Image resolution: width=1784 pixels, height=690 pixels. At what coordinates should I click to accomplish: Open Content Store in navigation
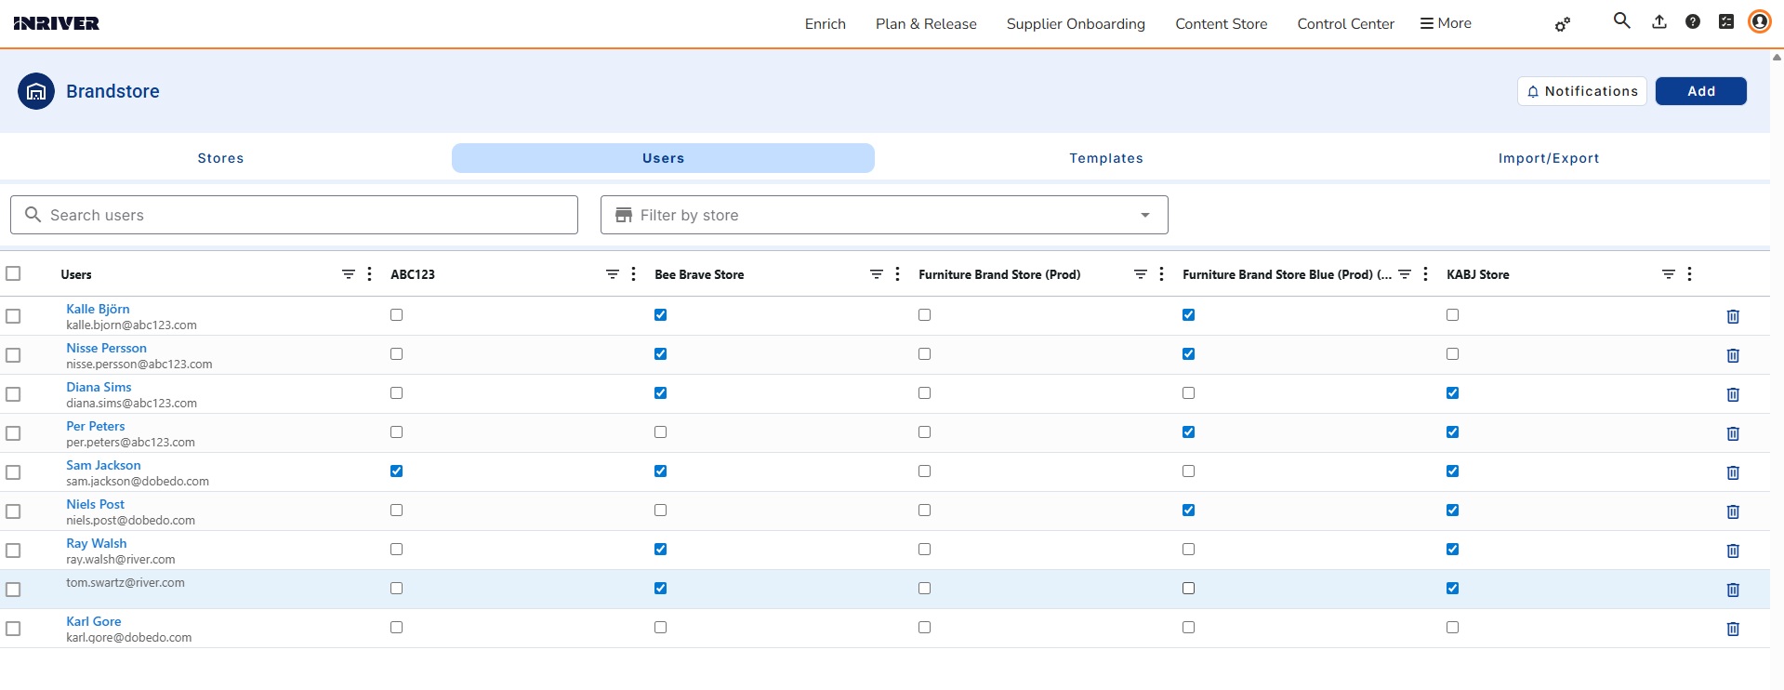(1222, 23)
